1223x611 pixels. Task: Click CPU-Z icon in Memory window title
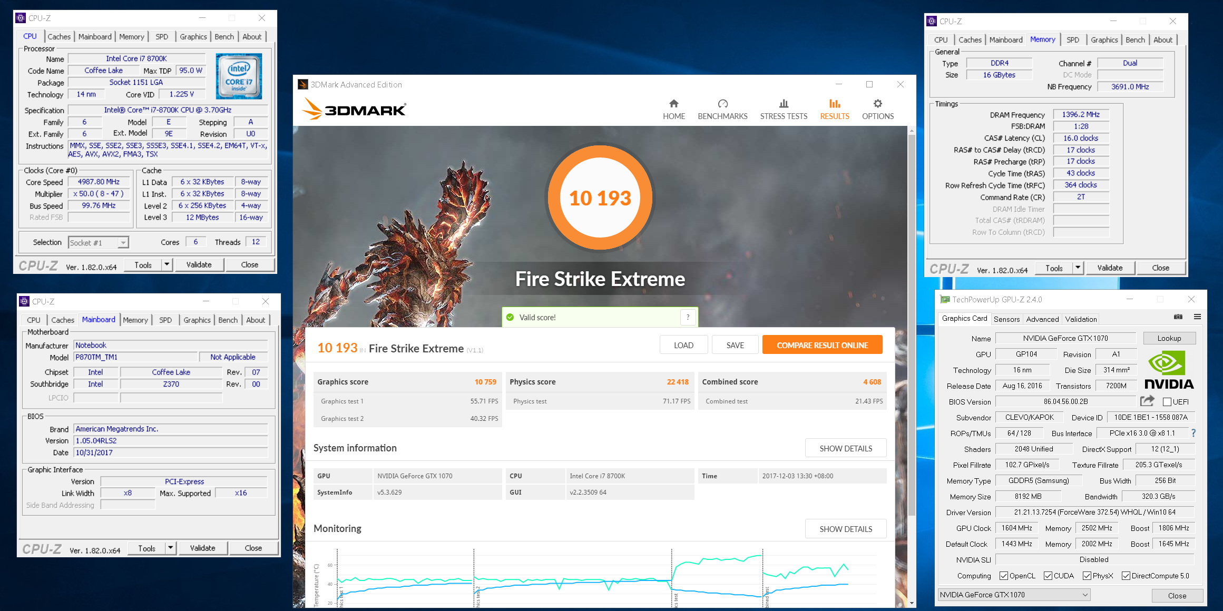pyautogui.click(x=932, y=21)
